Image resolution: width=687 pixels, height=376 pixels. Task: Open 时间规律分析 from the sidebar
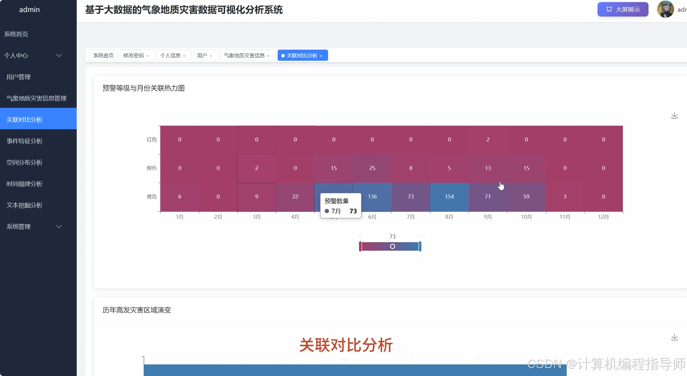(x=24, y=184)
